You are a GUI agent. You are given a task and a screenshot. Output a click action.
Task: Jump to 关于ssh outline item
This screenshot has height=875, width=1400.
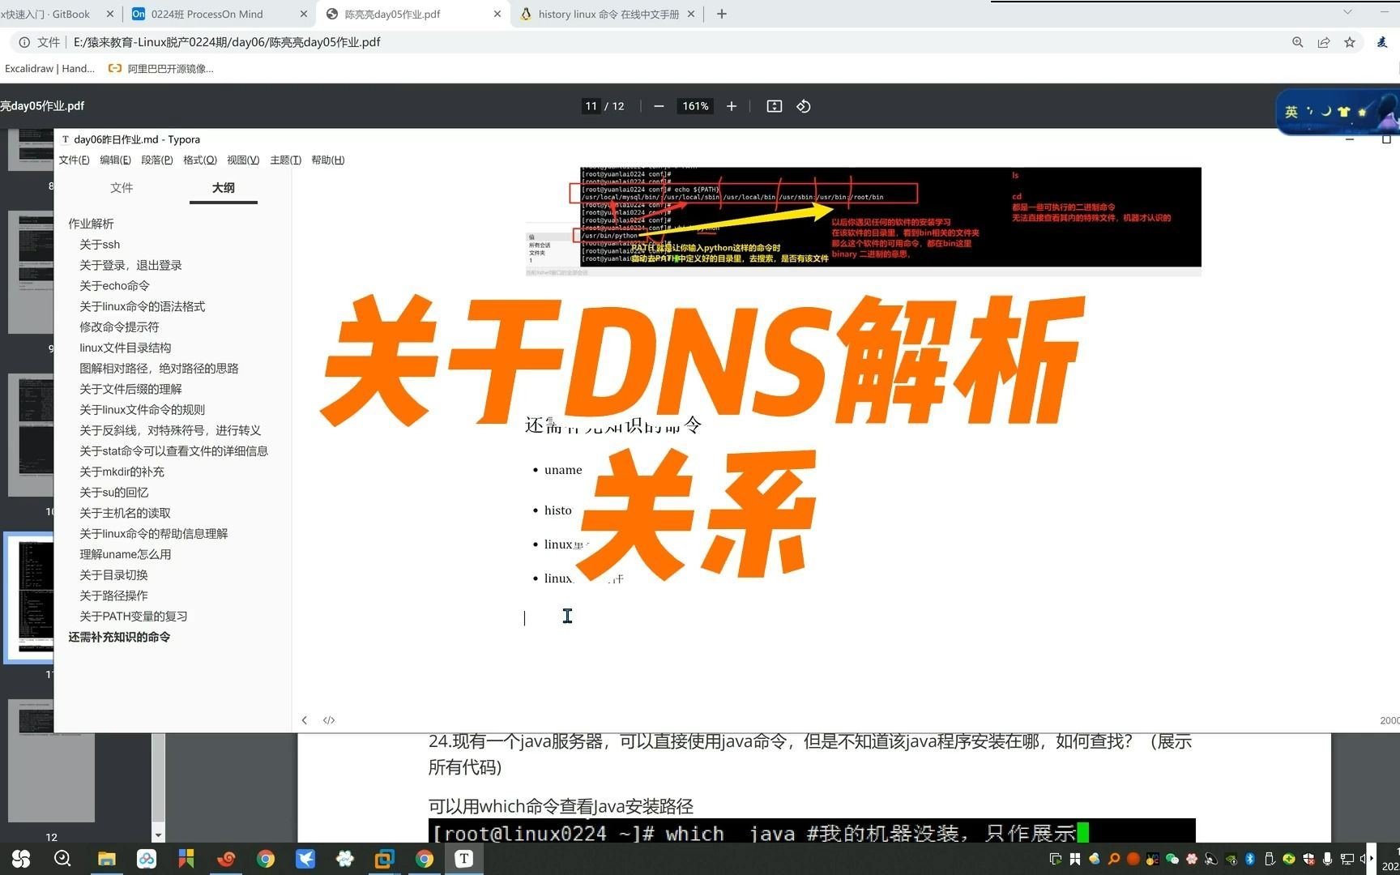(100, 245)
